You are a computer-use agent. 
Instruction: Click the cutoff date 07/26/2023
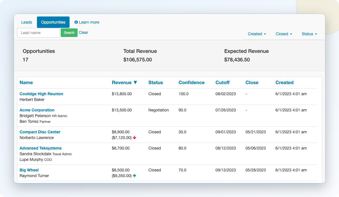click(225, 110)
